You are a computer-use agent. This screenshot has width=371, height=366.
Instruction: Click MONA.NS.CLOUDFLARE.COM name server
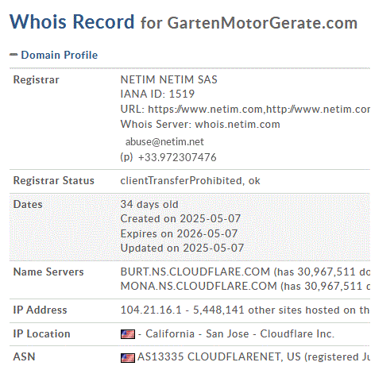[x=199, y=287]
